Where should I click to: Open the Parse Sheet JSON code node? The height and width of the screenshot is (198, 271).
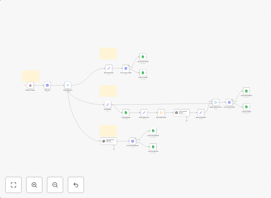coord(161,113)
